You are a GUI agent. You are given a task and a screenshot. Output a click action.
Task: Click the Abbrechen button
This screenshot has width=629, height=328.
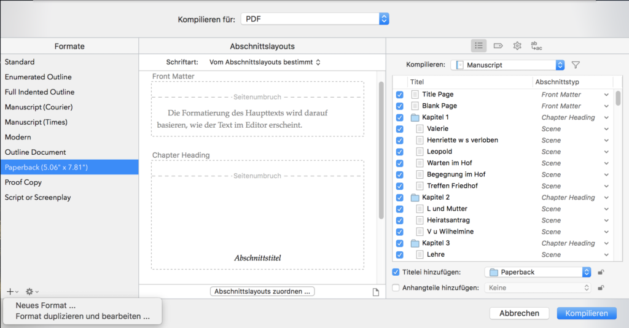[519, 313]
